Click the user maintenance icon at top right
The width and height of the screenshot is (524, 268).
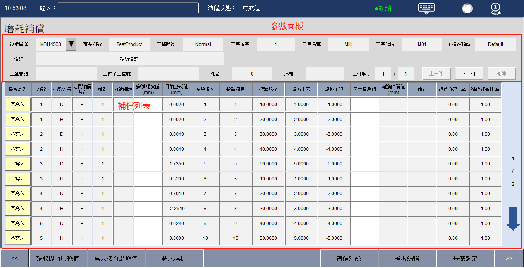[x=495, y=8]
